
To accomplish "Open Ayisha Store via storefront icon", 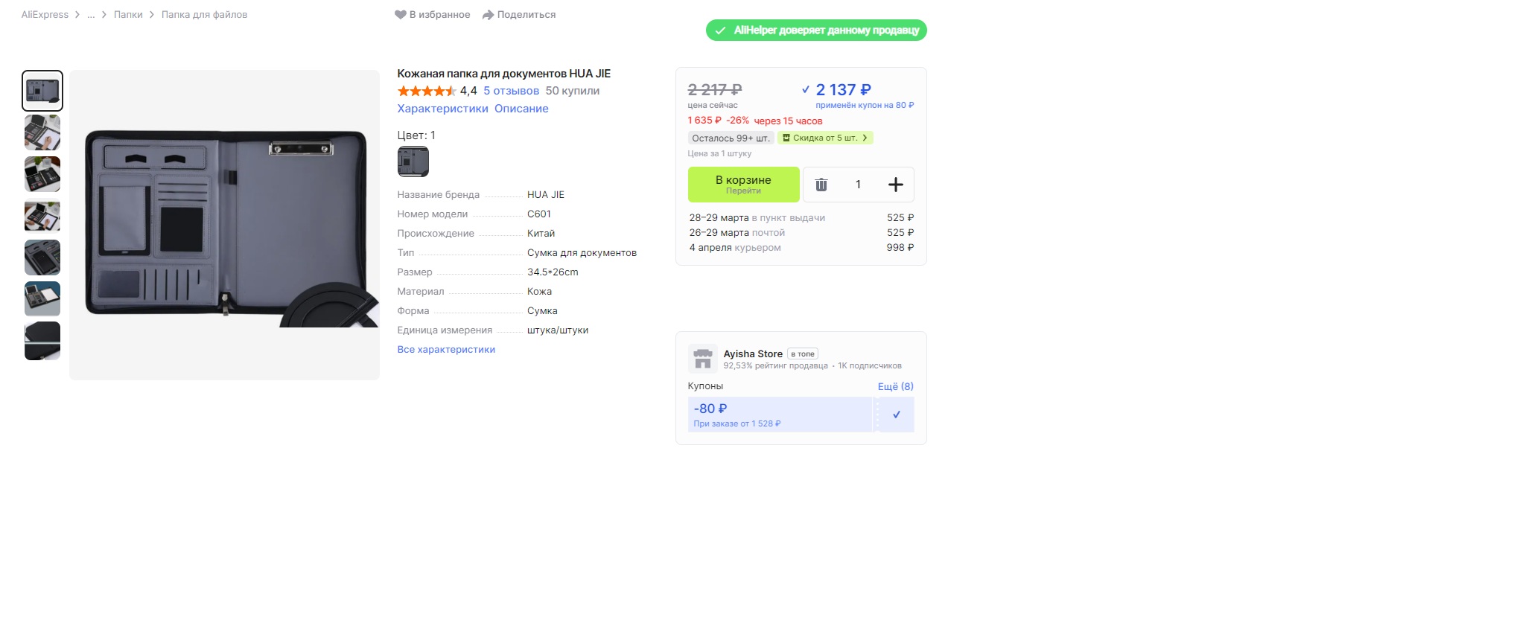I will tap(702, 359).
